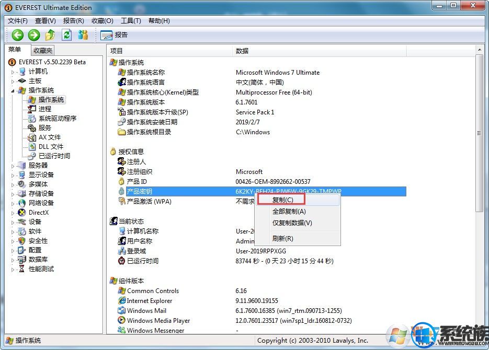The image size is (489, 350).
Task: Click the 计算机 computer icon in tree
Action: (x=22, y=72)
